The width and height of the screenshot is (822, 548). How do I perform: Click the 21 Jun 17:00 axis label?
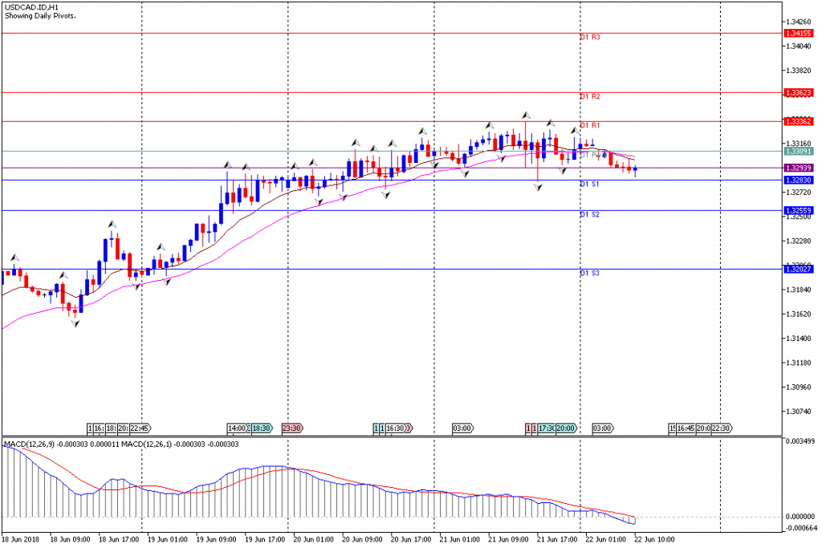(x=557, y=540)
